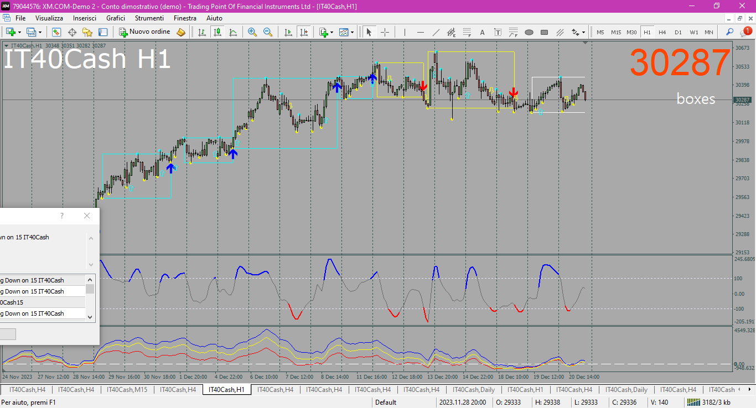Select the Arrows objects icon
756x408 pixels.
(575, 32)
